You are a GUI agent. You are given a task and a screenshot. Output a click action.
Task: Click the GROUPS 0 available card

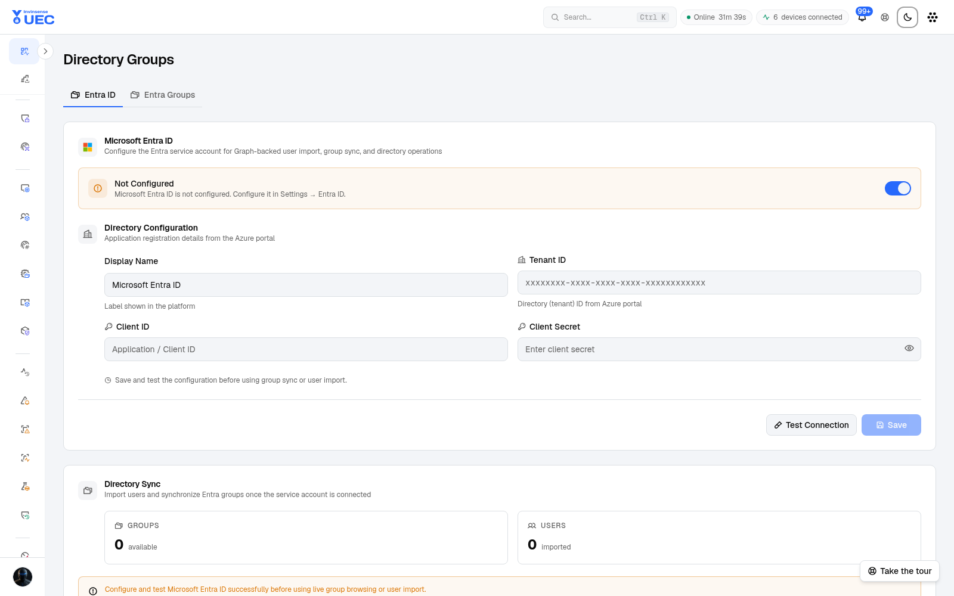click(x=306, y=538)
